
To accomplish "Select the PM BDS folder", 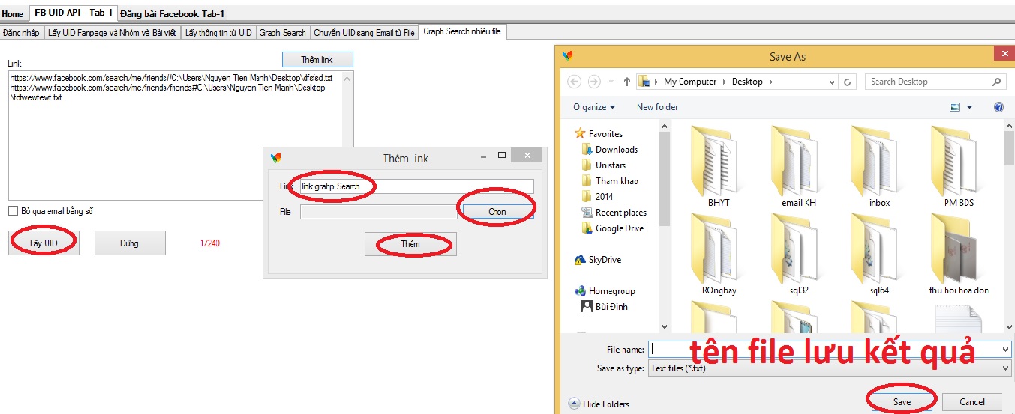I will pos(959,166).
